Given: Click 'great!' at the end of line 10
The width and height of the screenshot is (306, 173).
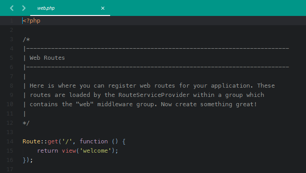Looking at the screenshot, I should click(x=246, y=104).
